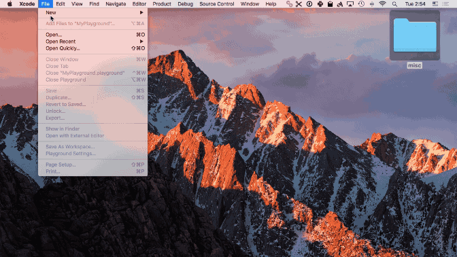The width and height of the screenshot is (457, 257).
Task: Open the Find menu
Action: [94, 4]
